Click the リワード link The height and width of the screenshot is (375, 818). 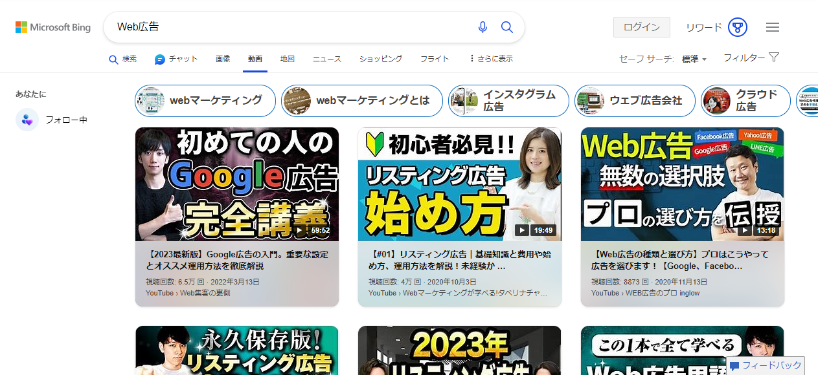[x=704, y=27]
